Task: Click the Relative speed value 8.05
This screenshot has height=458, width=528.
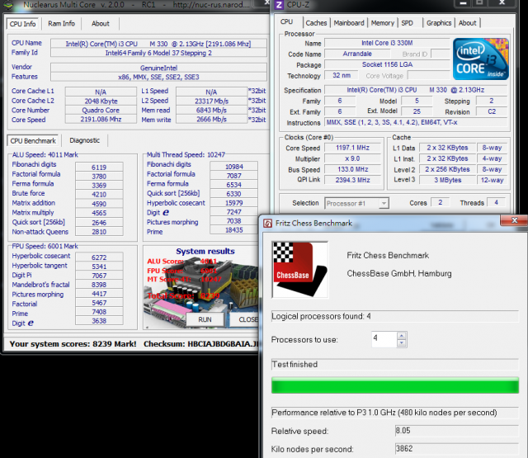Action: (x=457, y=431)
